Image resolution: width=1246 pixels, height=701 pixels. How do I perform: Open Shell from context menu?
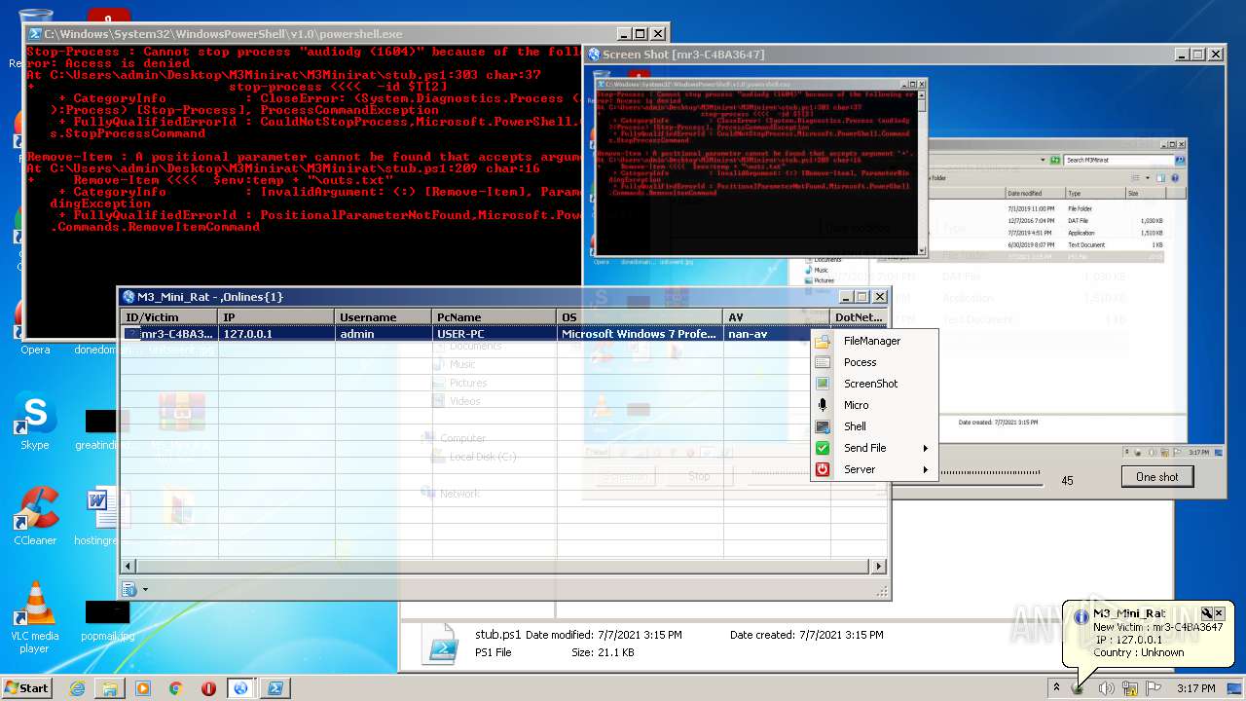873,426
